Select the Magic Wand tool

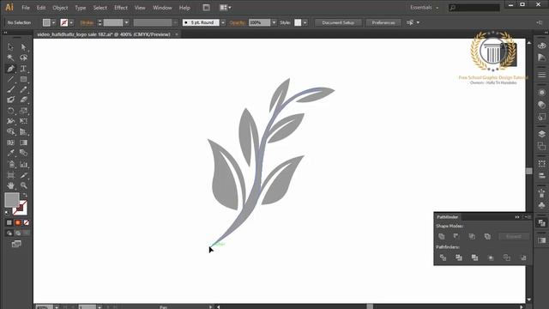[x=10, y=58]
